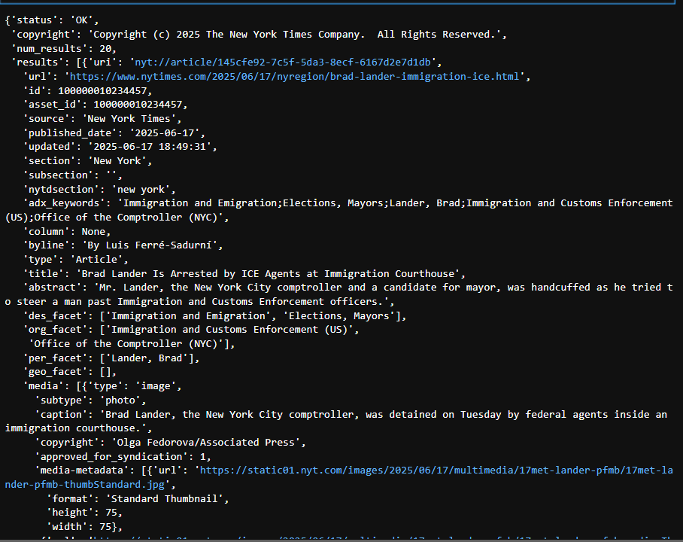Click the 'published_date': '2025-06-17' line

(114, 133)
